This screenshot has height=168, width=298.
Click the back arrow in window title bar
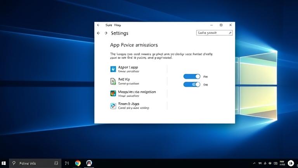point(98,25)
